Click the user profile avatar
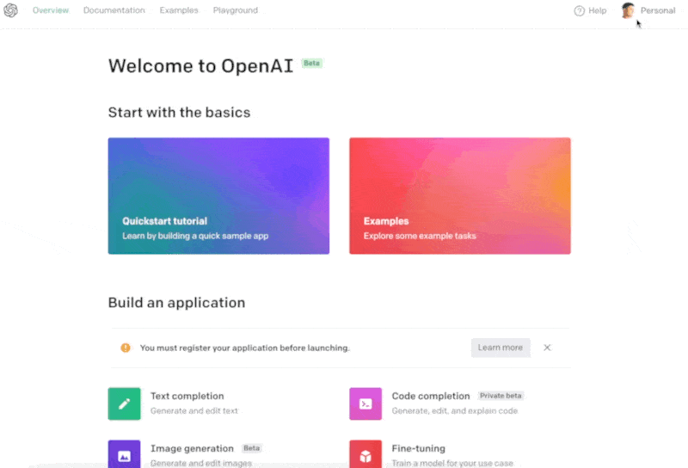Viewport: 688px width, 468px height. (x=629, y=10)
